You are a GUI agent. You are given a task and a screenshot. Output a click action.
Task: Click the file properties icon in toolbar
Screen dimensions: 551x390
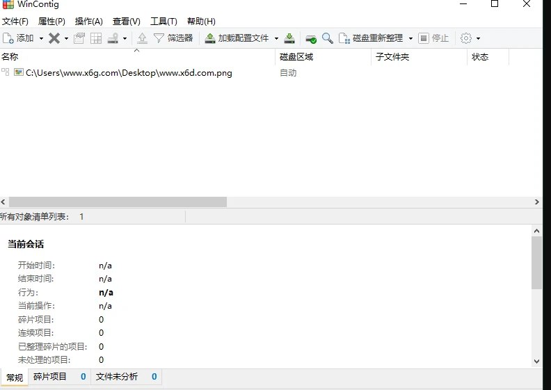(79, 38)
